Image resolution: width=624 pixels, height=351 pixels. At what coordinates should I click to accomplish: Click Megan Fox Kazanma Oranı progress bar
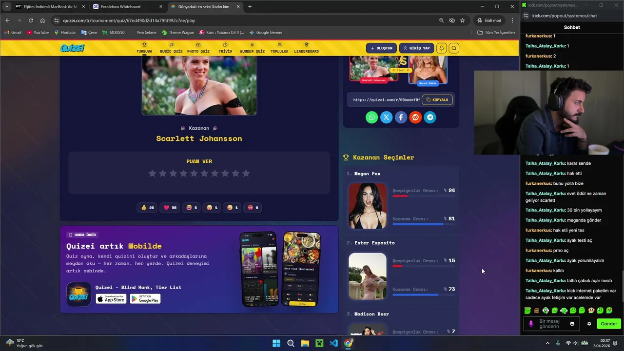point(424,224)
